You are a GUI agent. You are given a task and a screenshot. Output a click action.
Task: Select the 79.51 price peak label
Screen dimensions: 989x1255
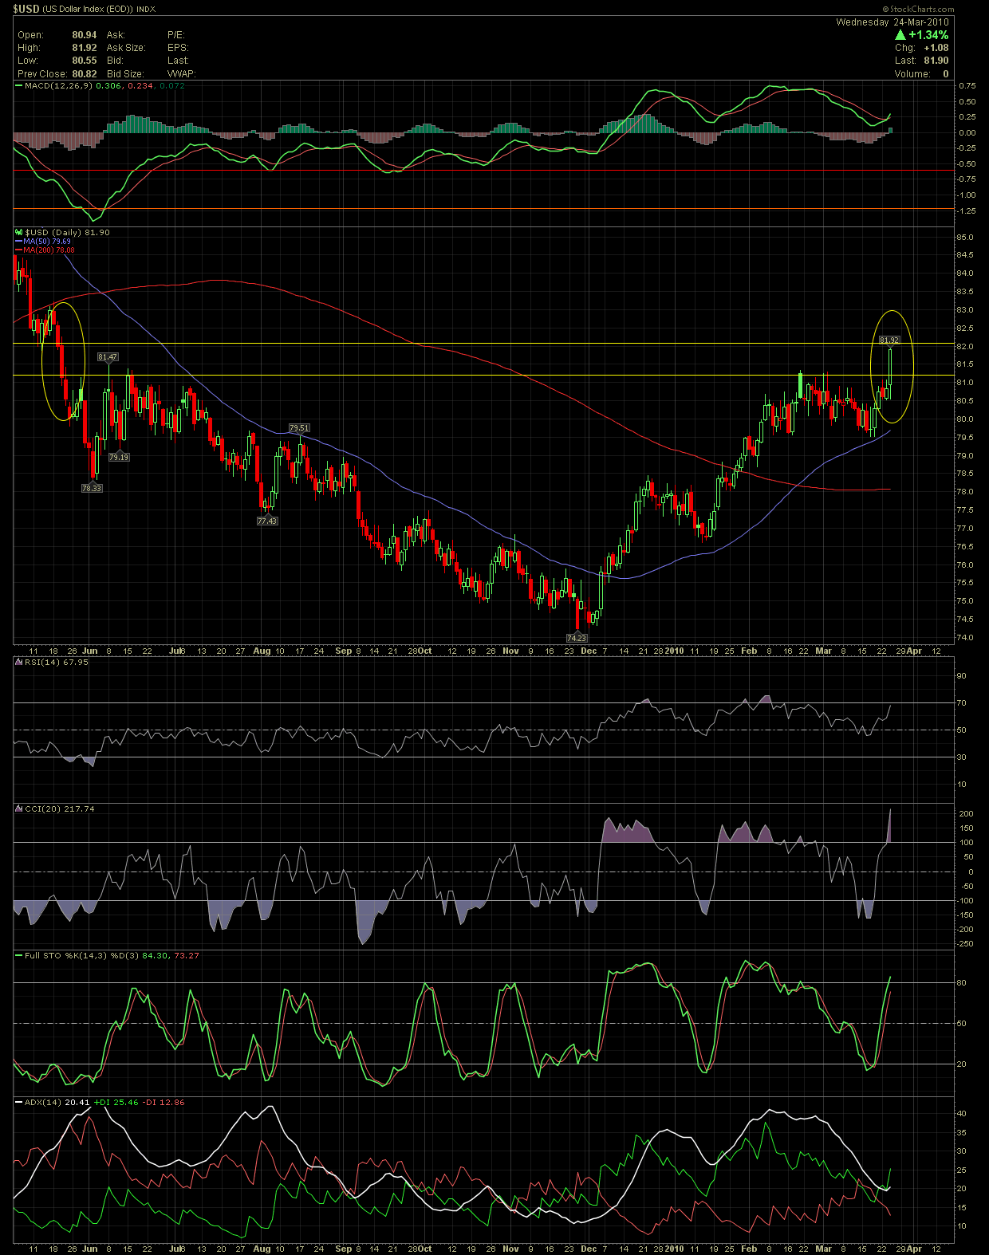click(x=299, y=428)
